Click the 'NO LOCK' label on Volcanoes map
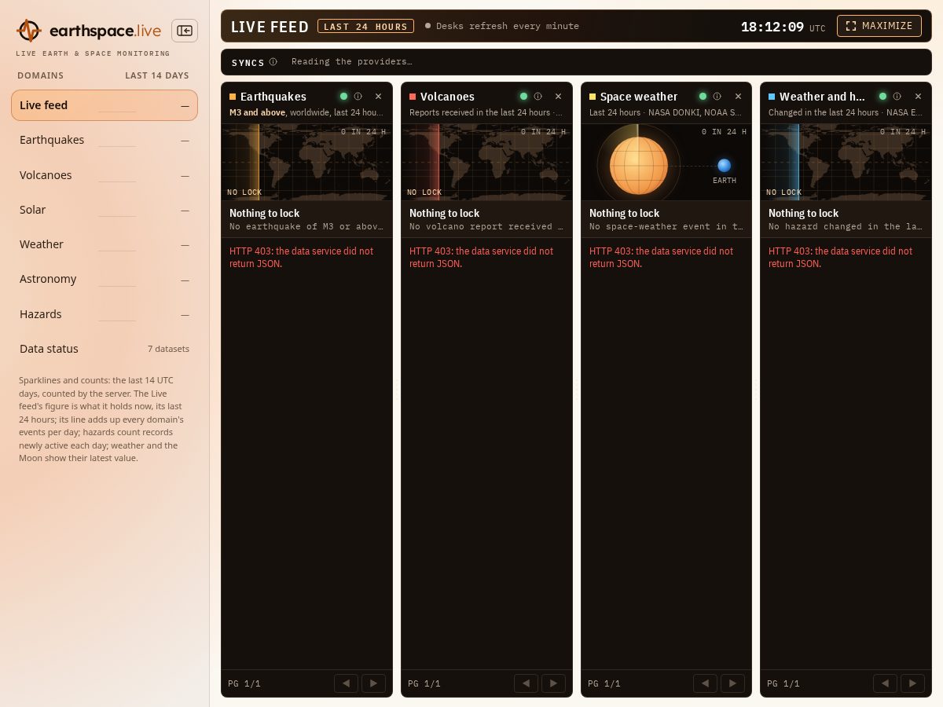The width and height of the screenshot is (943, 707). click(424, 192)
